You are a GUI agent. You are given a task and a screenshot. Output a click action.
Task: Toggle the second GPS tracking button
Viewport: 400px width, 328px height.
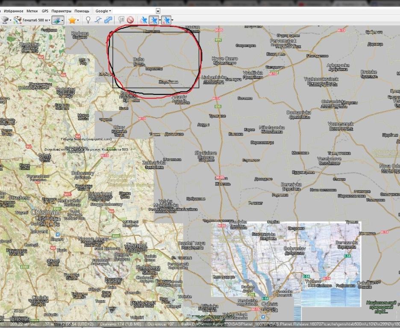[x=155, y=20]
